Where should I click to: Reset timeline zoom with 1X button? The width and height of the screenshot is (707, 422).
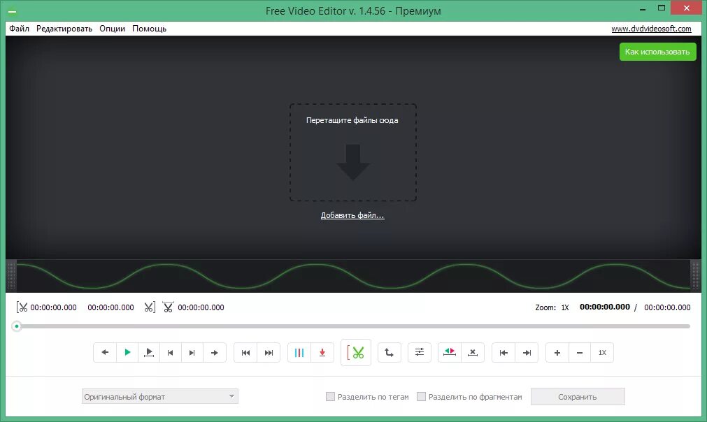(602, 353)
